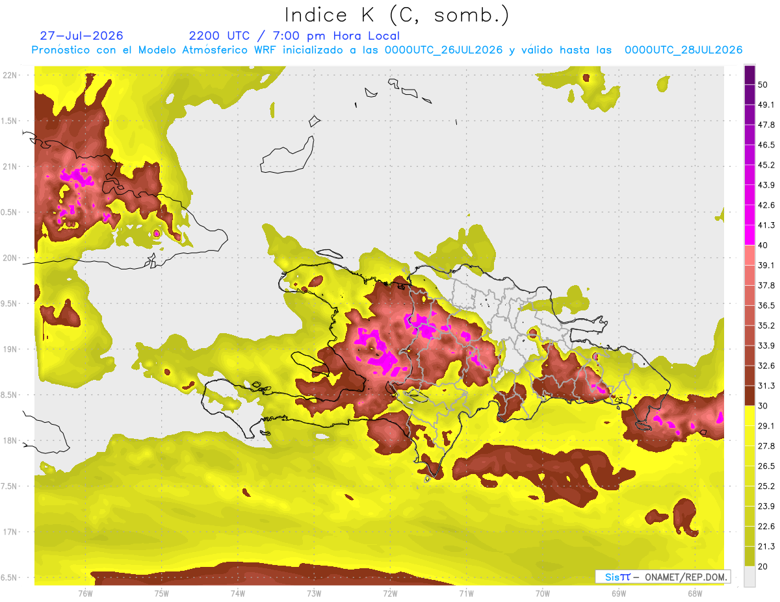Click the color scale label "32.6"

(766, 366)
